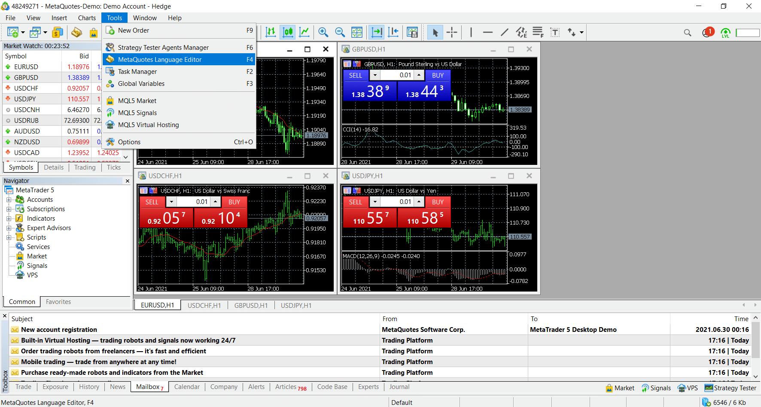Click BUY on the GBPUSD chart
Viewport: 761px width, 407px height.
(438, 76)
